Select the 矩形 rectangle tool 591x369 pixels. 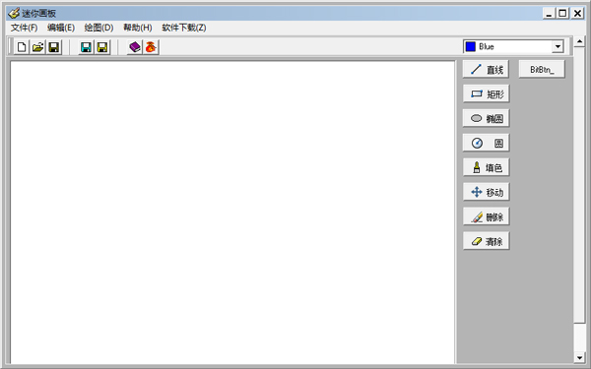(487, 93)
